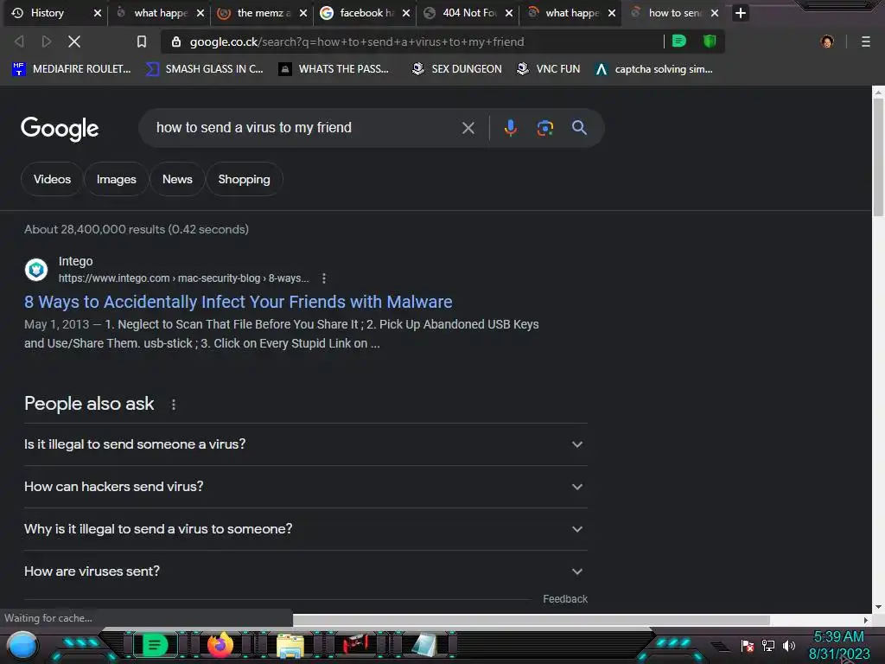885x664 pixels.
Task: Click the padlock site info icon
Action: (176, 41)
